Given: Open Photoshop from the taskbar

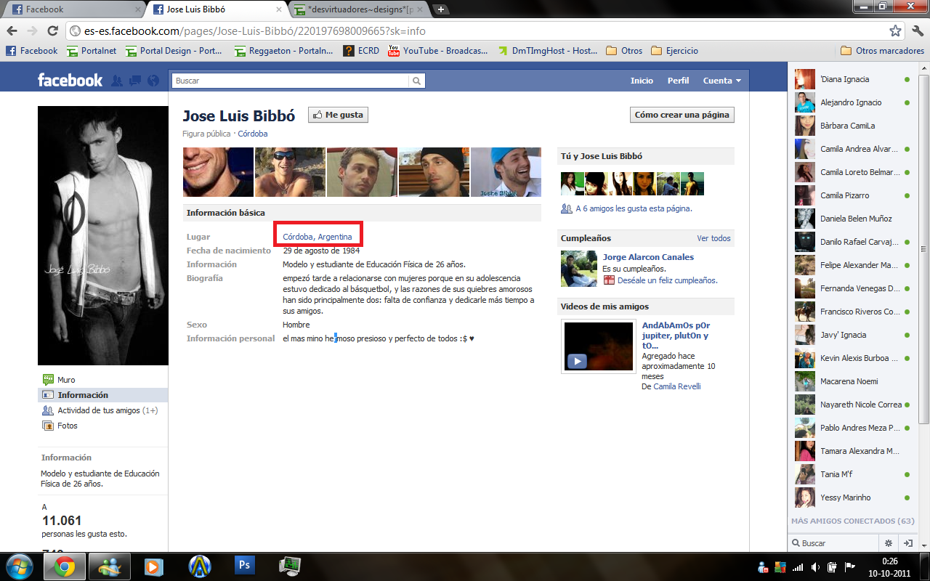Looking at the screenshot, I should [245, 566].
